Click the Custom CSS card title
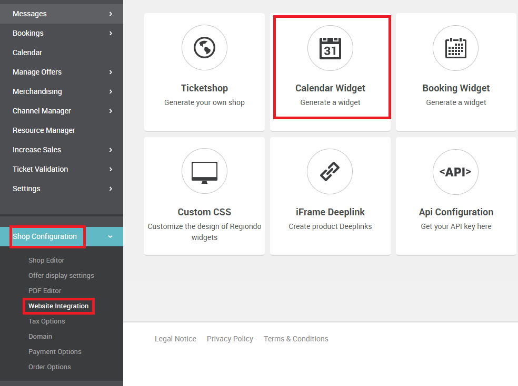Image resolution: width=518 pixels, height=386 pixels. pyautogui.click(x=204, y=212)
